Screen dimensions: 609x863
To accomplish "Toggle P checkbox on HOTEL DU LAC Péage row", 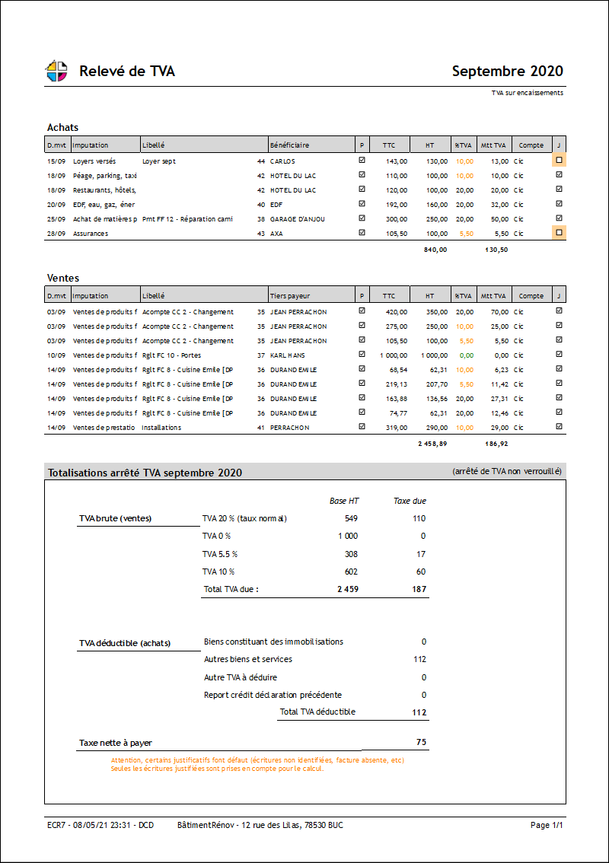I will click(x=362, y=175).
